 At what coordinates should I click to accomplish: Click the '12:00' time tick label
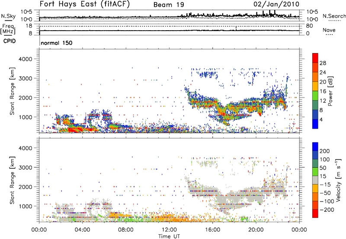click(x=169, y=230)
